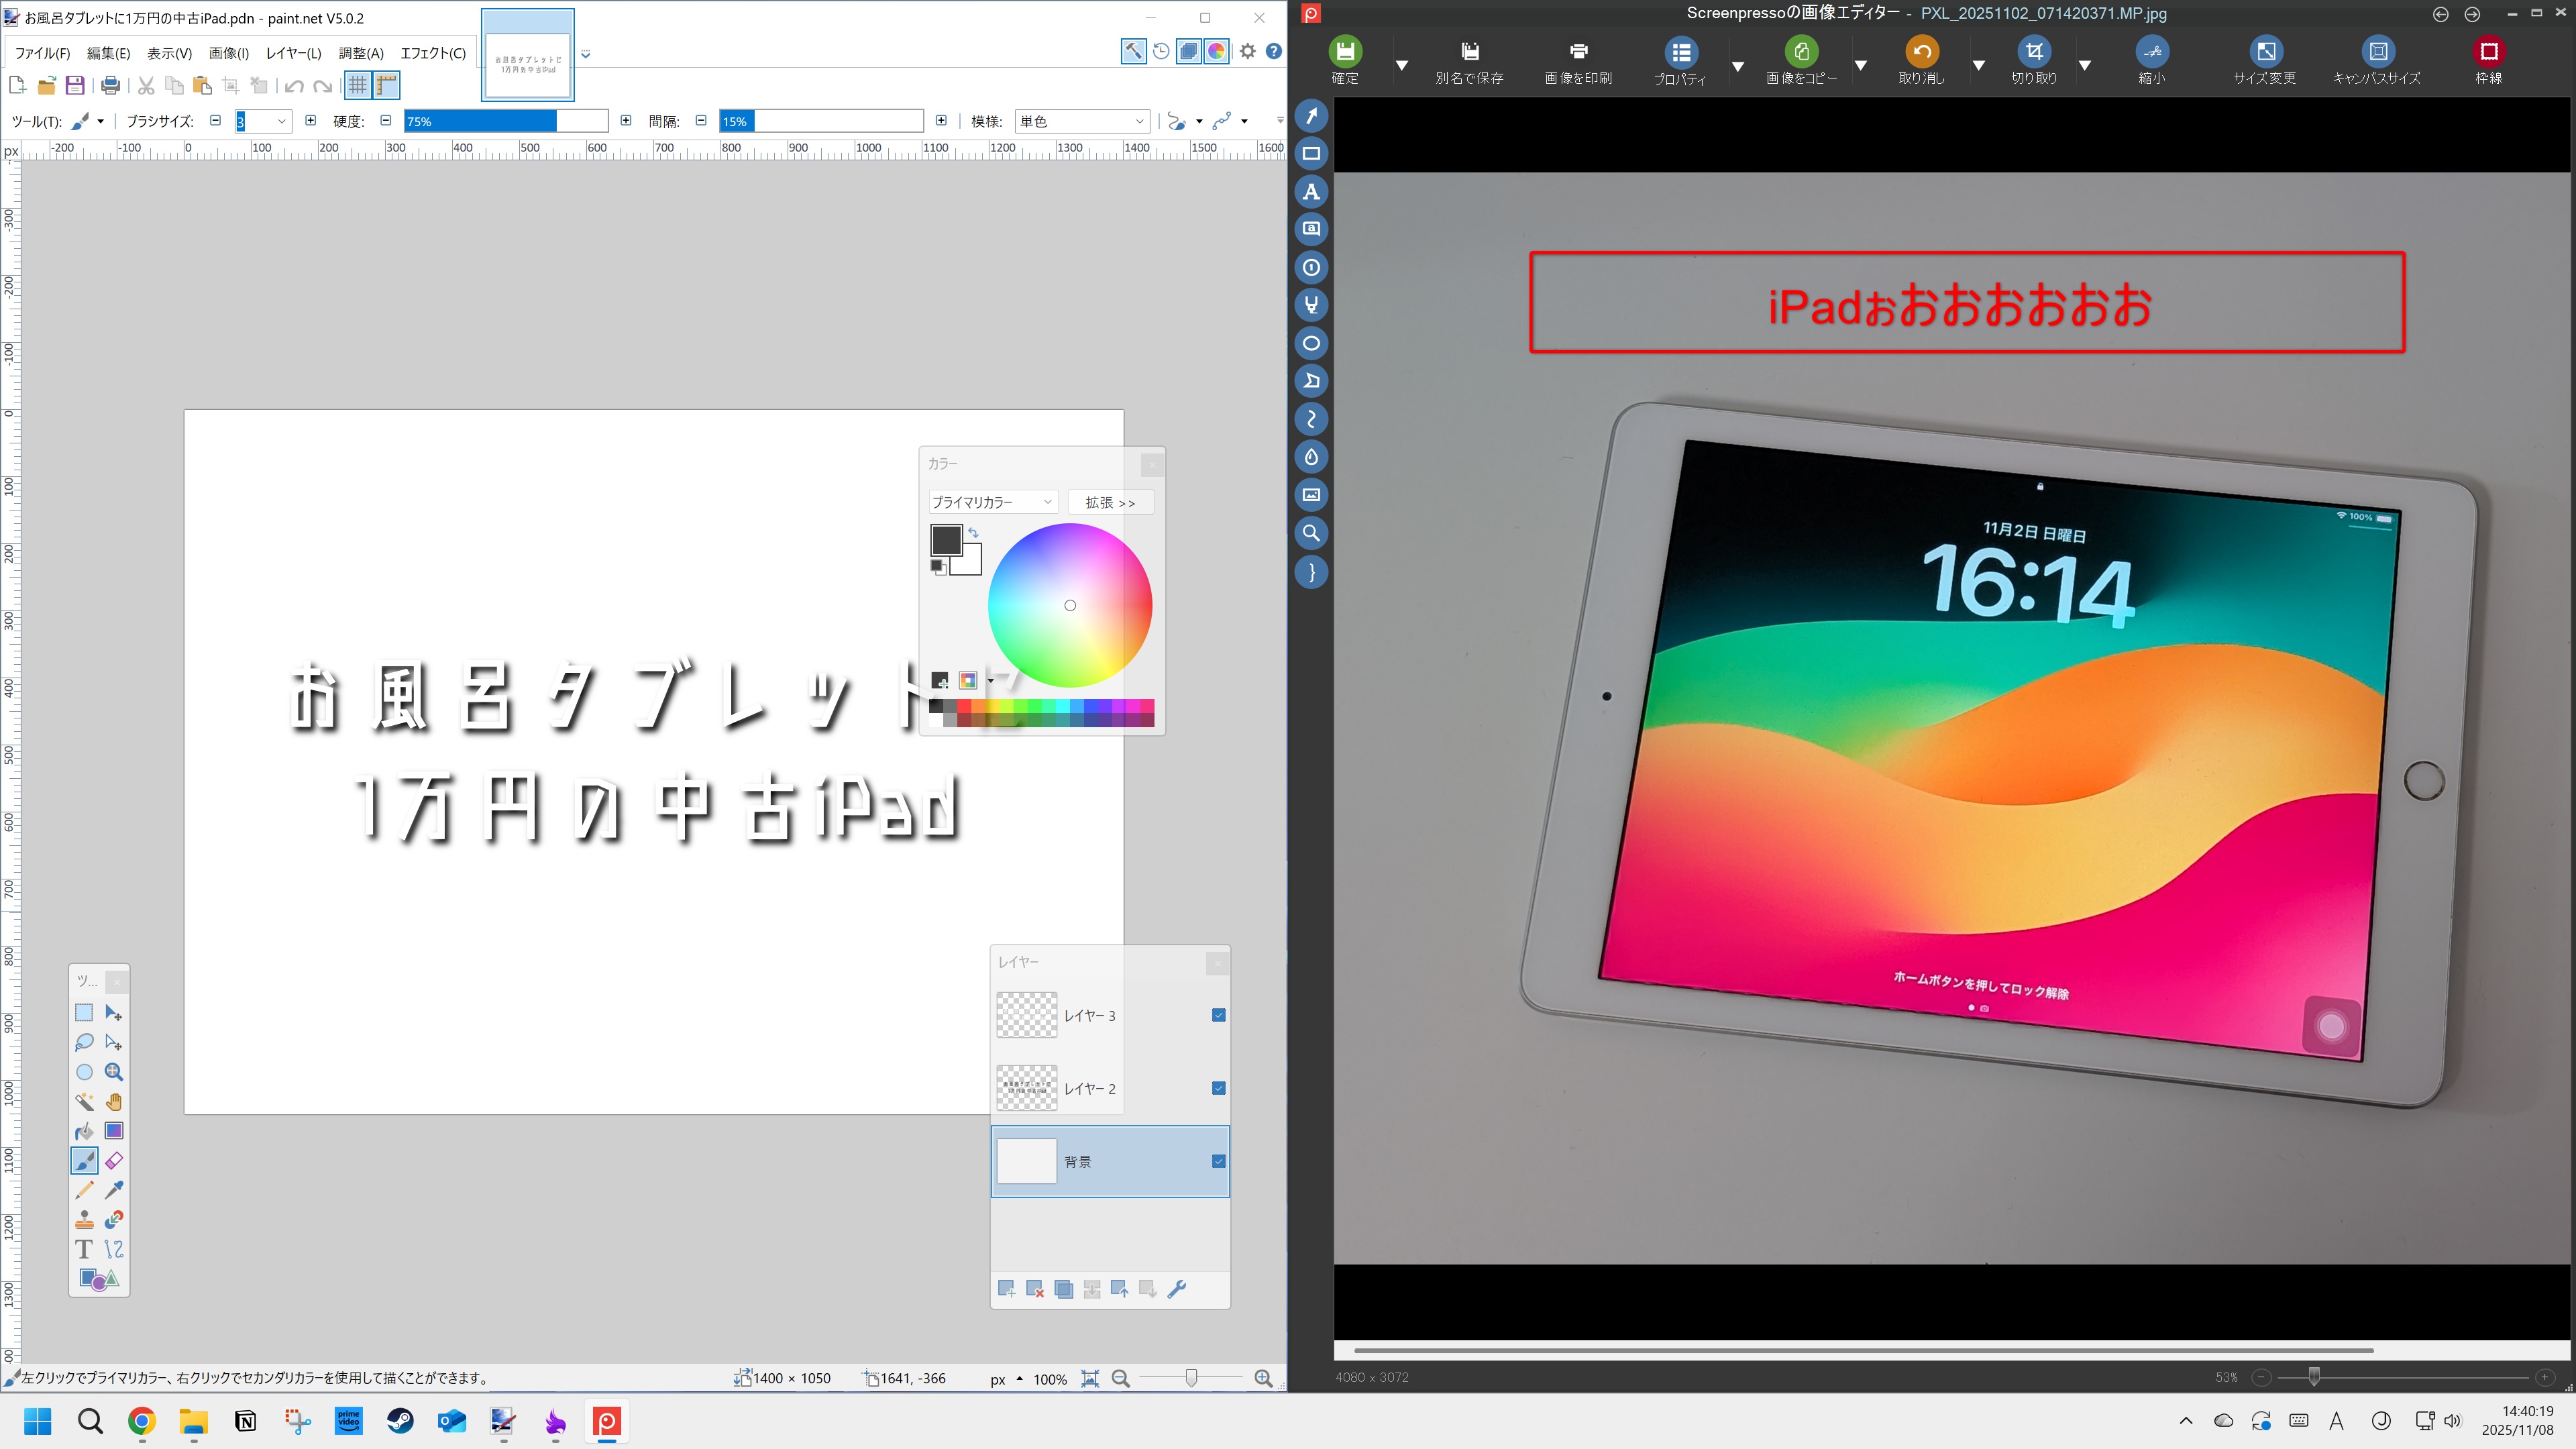Select the Screenpresso ellipse drawing tool

1311,343
